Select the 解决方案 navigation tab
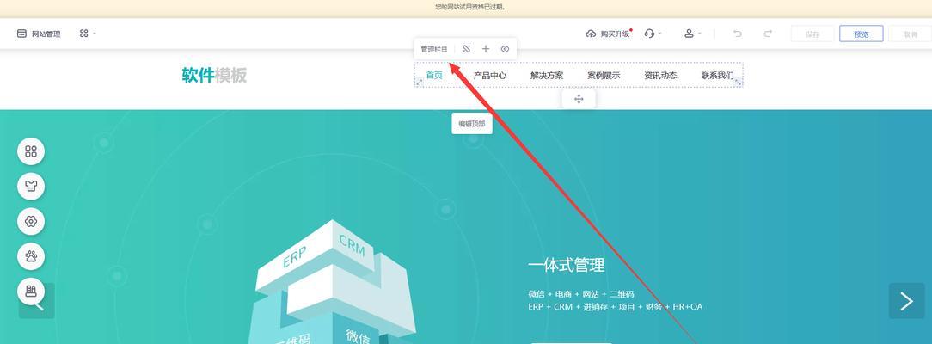Image resolution: width=932 pixels, height=344 pixels. coord(547,76)
